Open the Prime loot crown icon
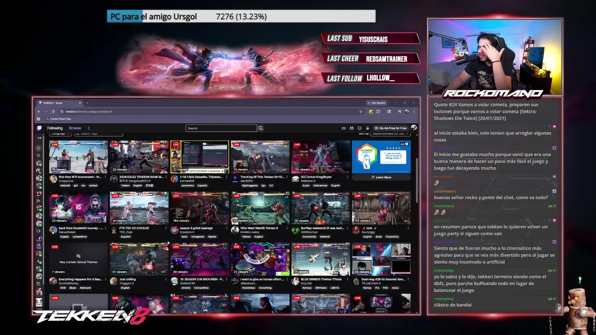This screenshot has width=596, height=335. (x=344, y=128)
